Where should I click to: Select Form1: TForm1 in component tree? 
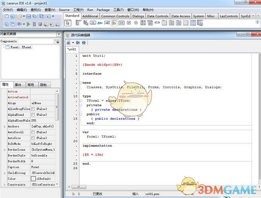coord(21,47)
